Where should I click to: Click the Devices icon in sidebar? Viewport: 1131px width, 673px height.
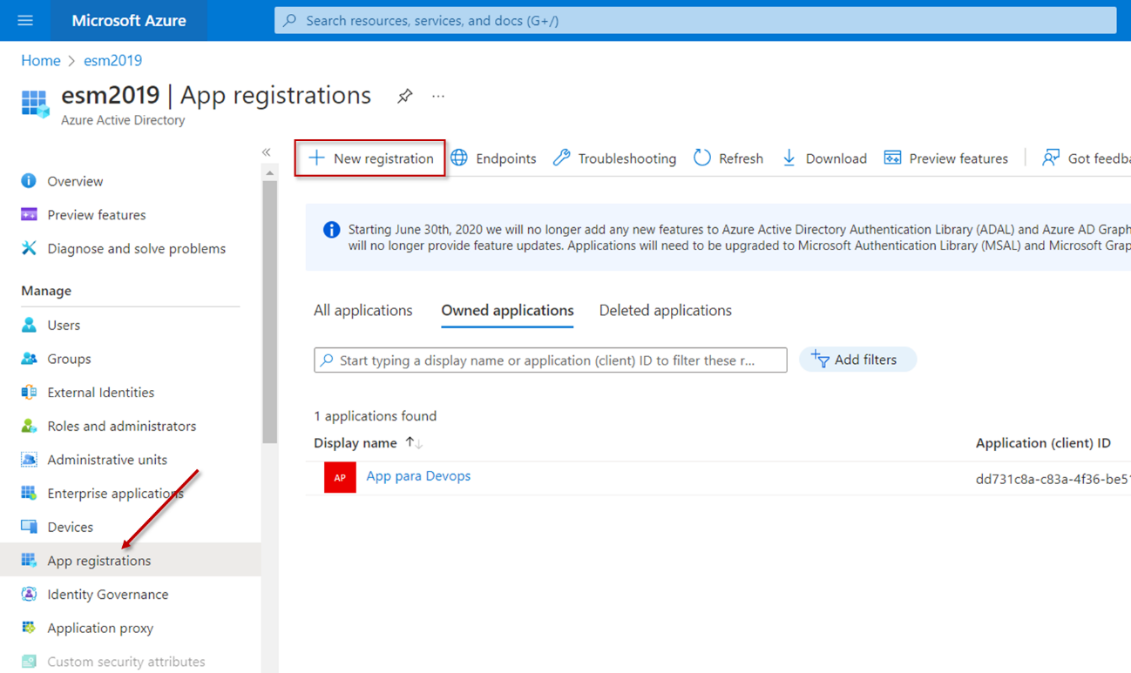pyautogui.click(x=29, y=527)
